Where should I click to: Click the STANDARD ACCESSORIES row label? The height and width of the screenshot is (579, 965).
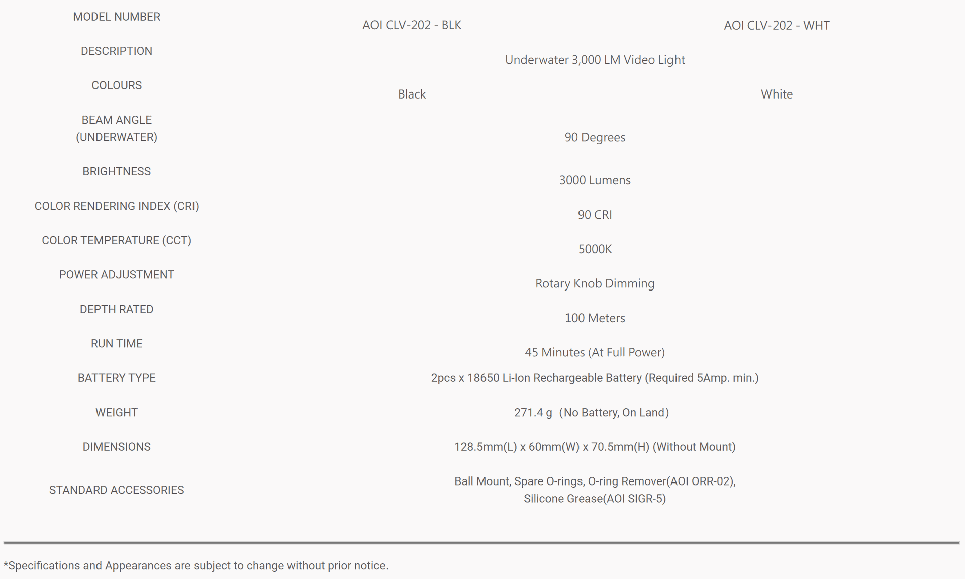point(117,490)
